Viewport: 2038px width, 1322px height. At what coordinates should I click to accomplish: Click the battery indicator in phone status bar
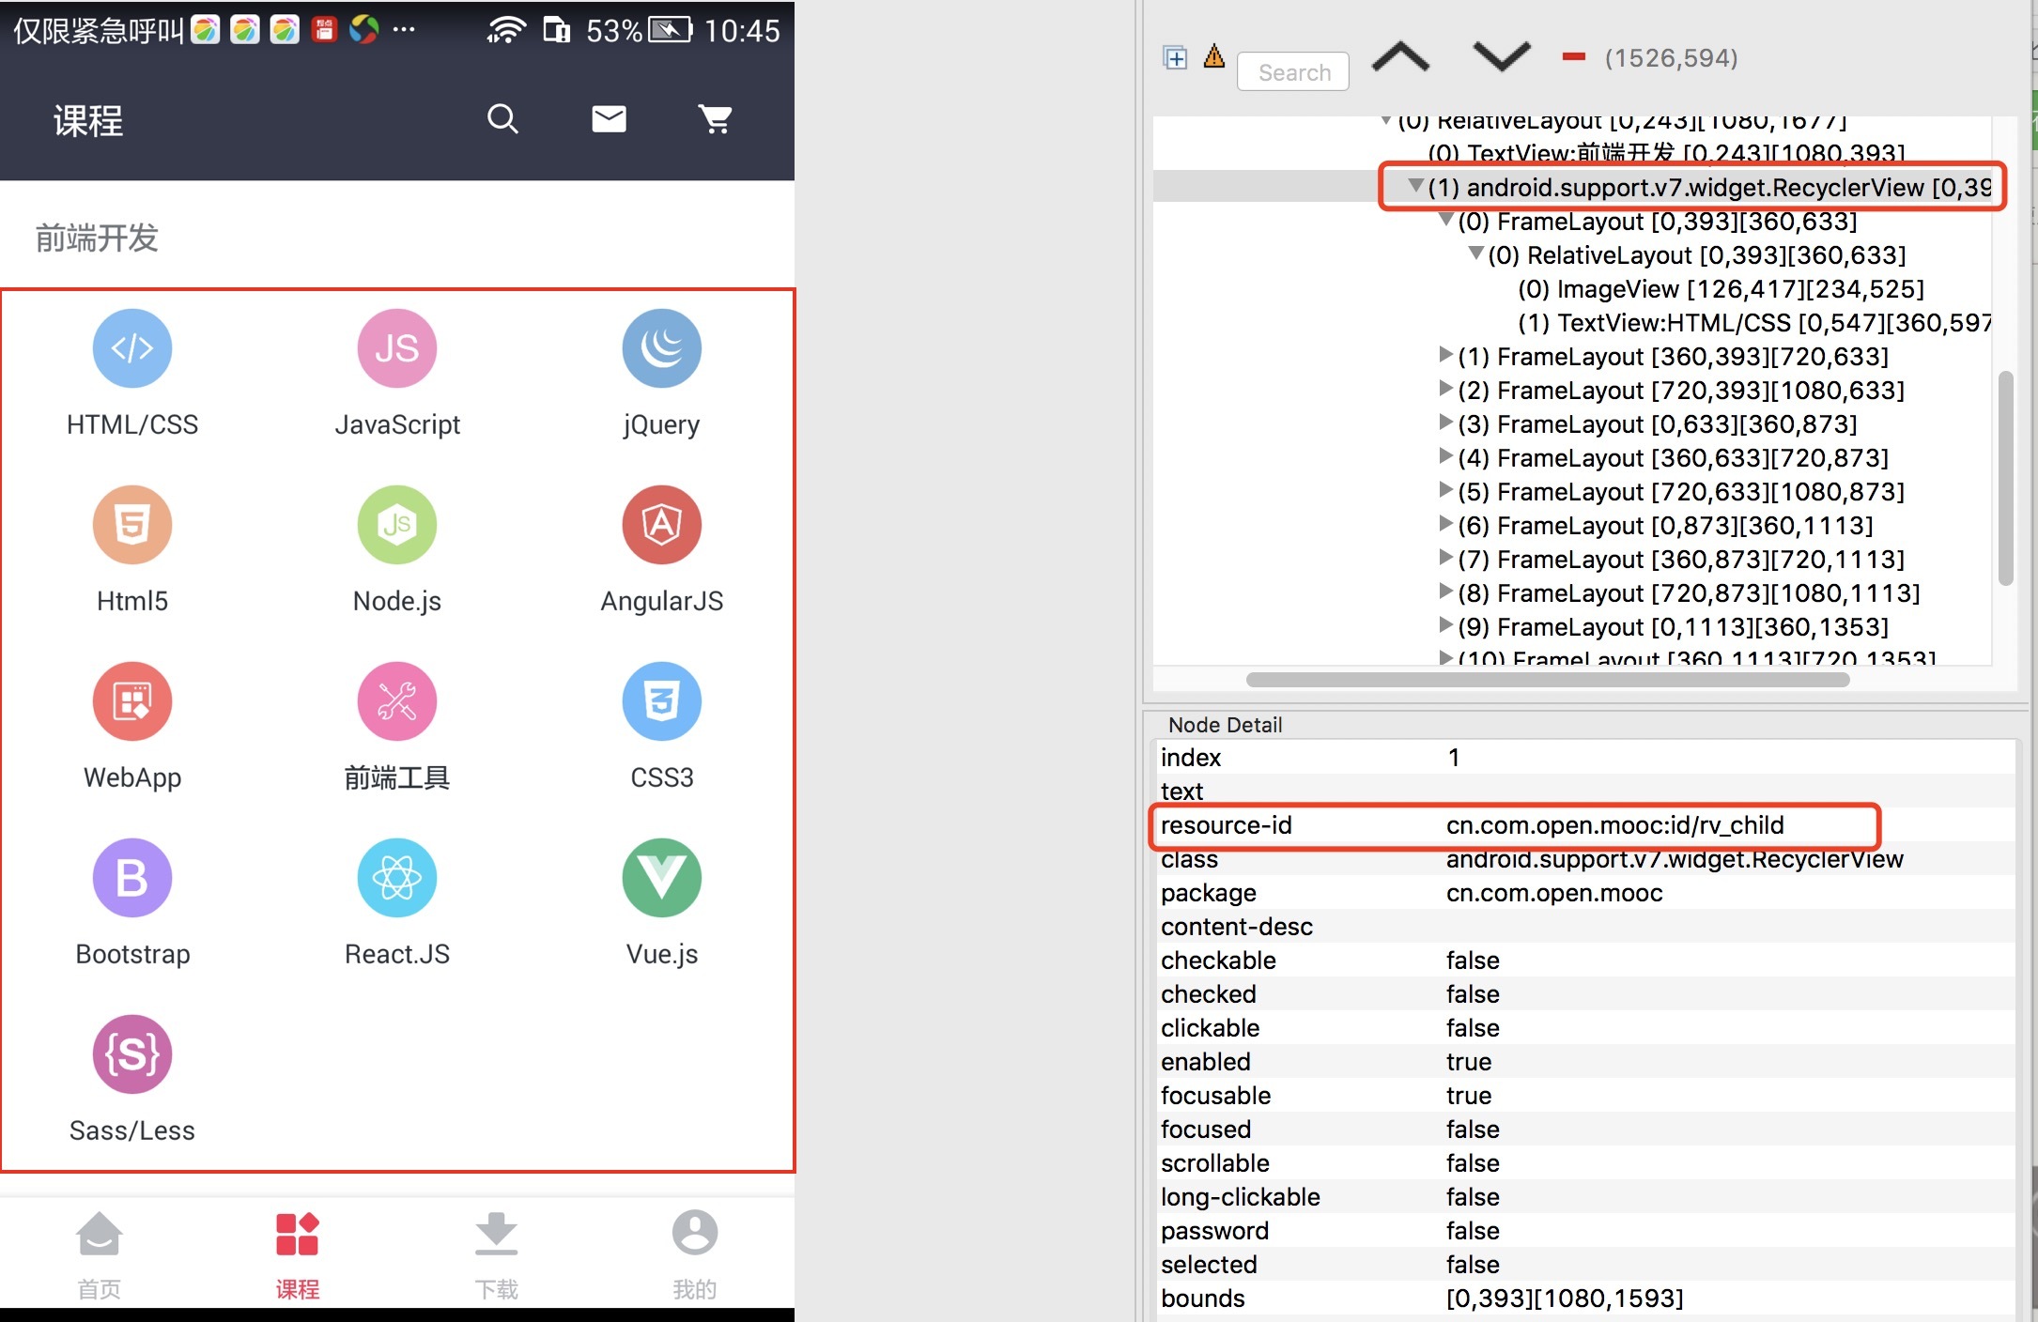(x=671, y=30)
